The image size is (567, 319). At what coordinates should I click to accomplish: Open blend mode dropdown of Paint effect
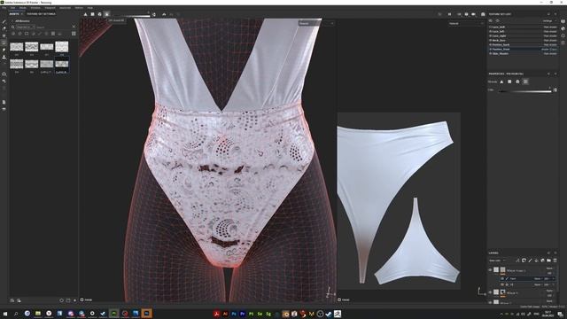tap(538, 279)
